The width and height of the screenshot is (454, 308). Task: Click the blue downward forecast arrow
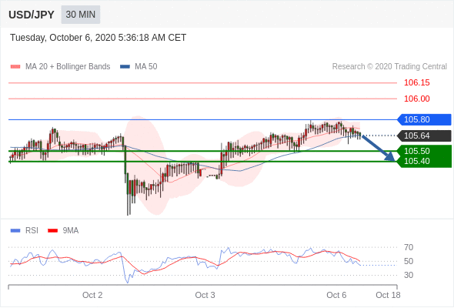point(379,148)
